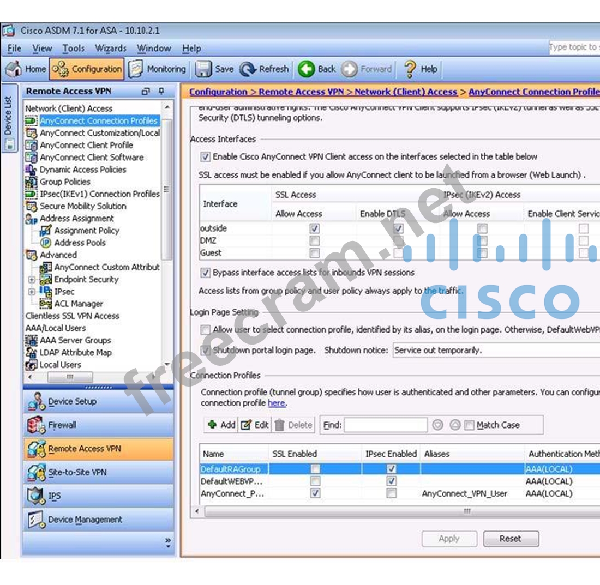Image resolution: width=600 pixels, height=585 pixels.
Task: Open the Firewall section
Action: click(x=36, y=425)
